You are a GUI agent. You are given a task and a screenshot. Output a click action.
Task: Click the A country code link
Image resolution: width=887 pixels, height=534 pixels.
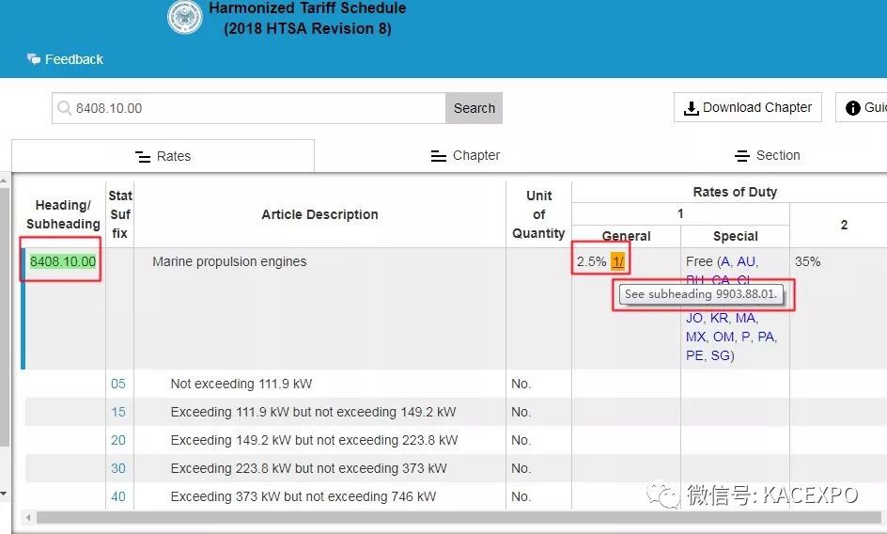724,261
